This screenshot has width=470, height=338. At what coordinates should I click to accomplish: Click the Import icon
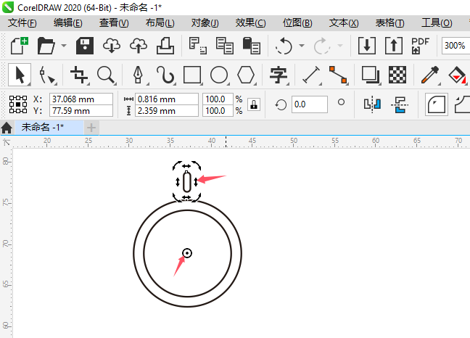point(367,46)
